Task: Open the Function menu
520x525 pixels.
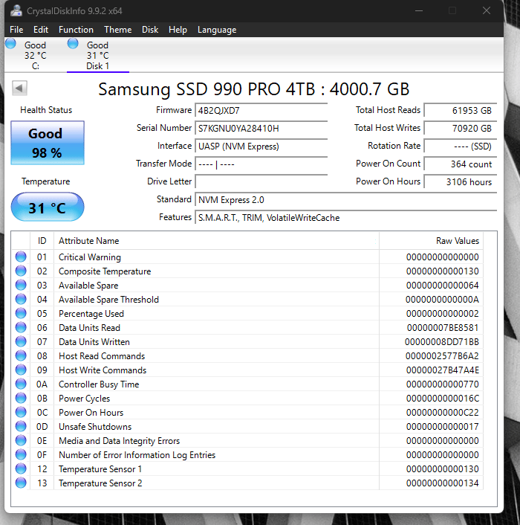Action: 76,30
